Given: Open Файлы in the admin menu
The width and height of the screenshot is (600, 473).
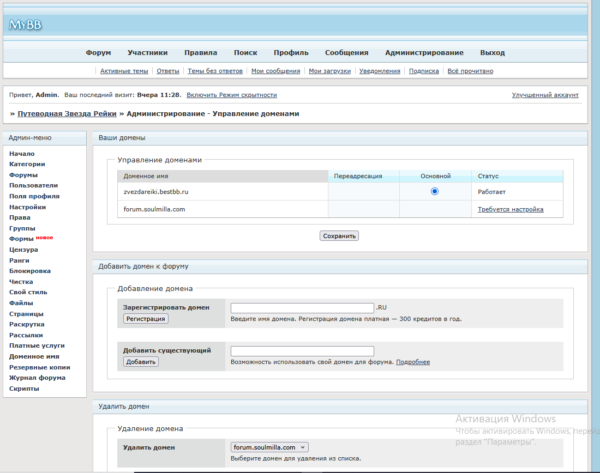Looking at the screenshot, I should click(x=21, y=303).
